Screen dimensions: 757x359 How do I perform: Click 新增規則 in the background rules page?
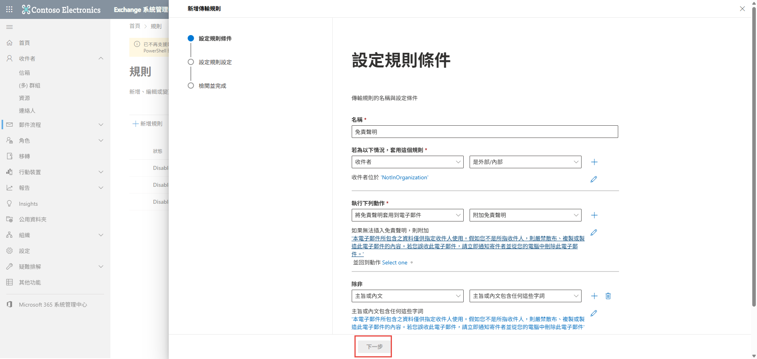147,124
